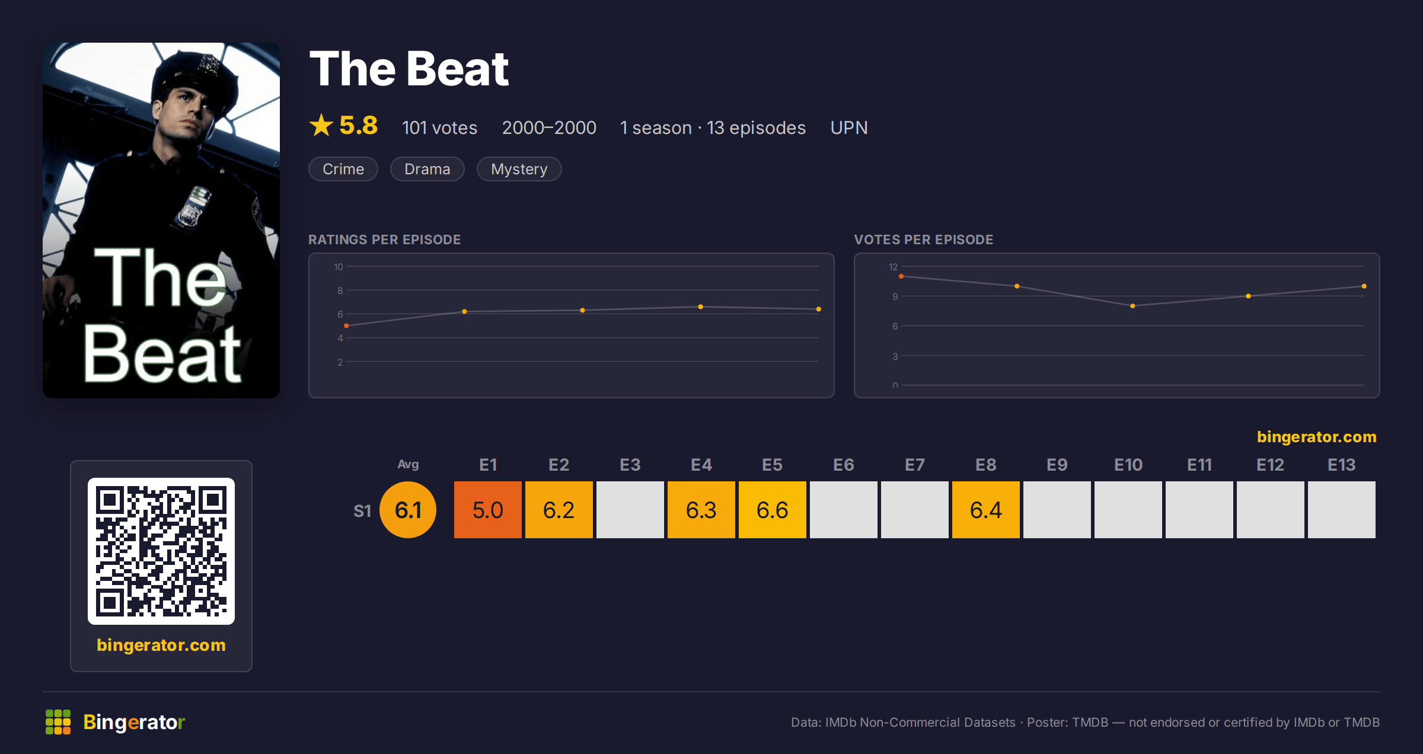Click the E2 rating cell 6.2
This screenshot has width=1423, height=754.
(x=559, y=510)
